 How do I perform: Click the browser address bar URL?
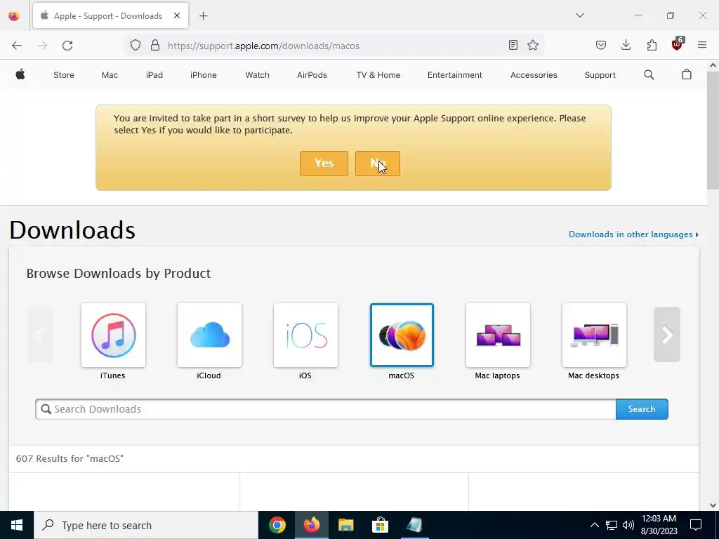(x=263, y=46)
